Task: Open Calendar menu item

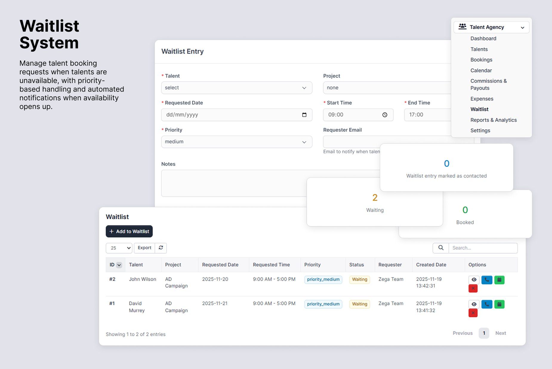Action: click(x=481, y=70)
